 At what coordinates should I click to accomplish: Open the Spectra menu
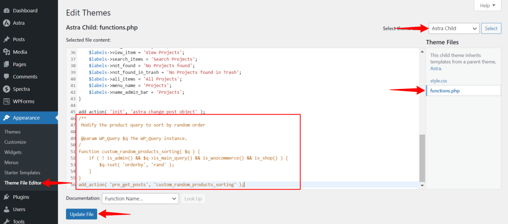point(21,89)
